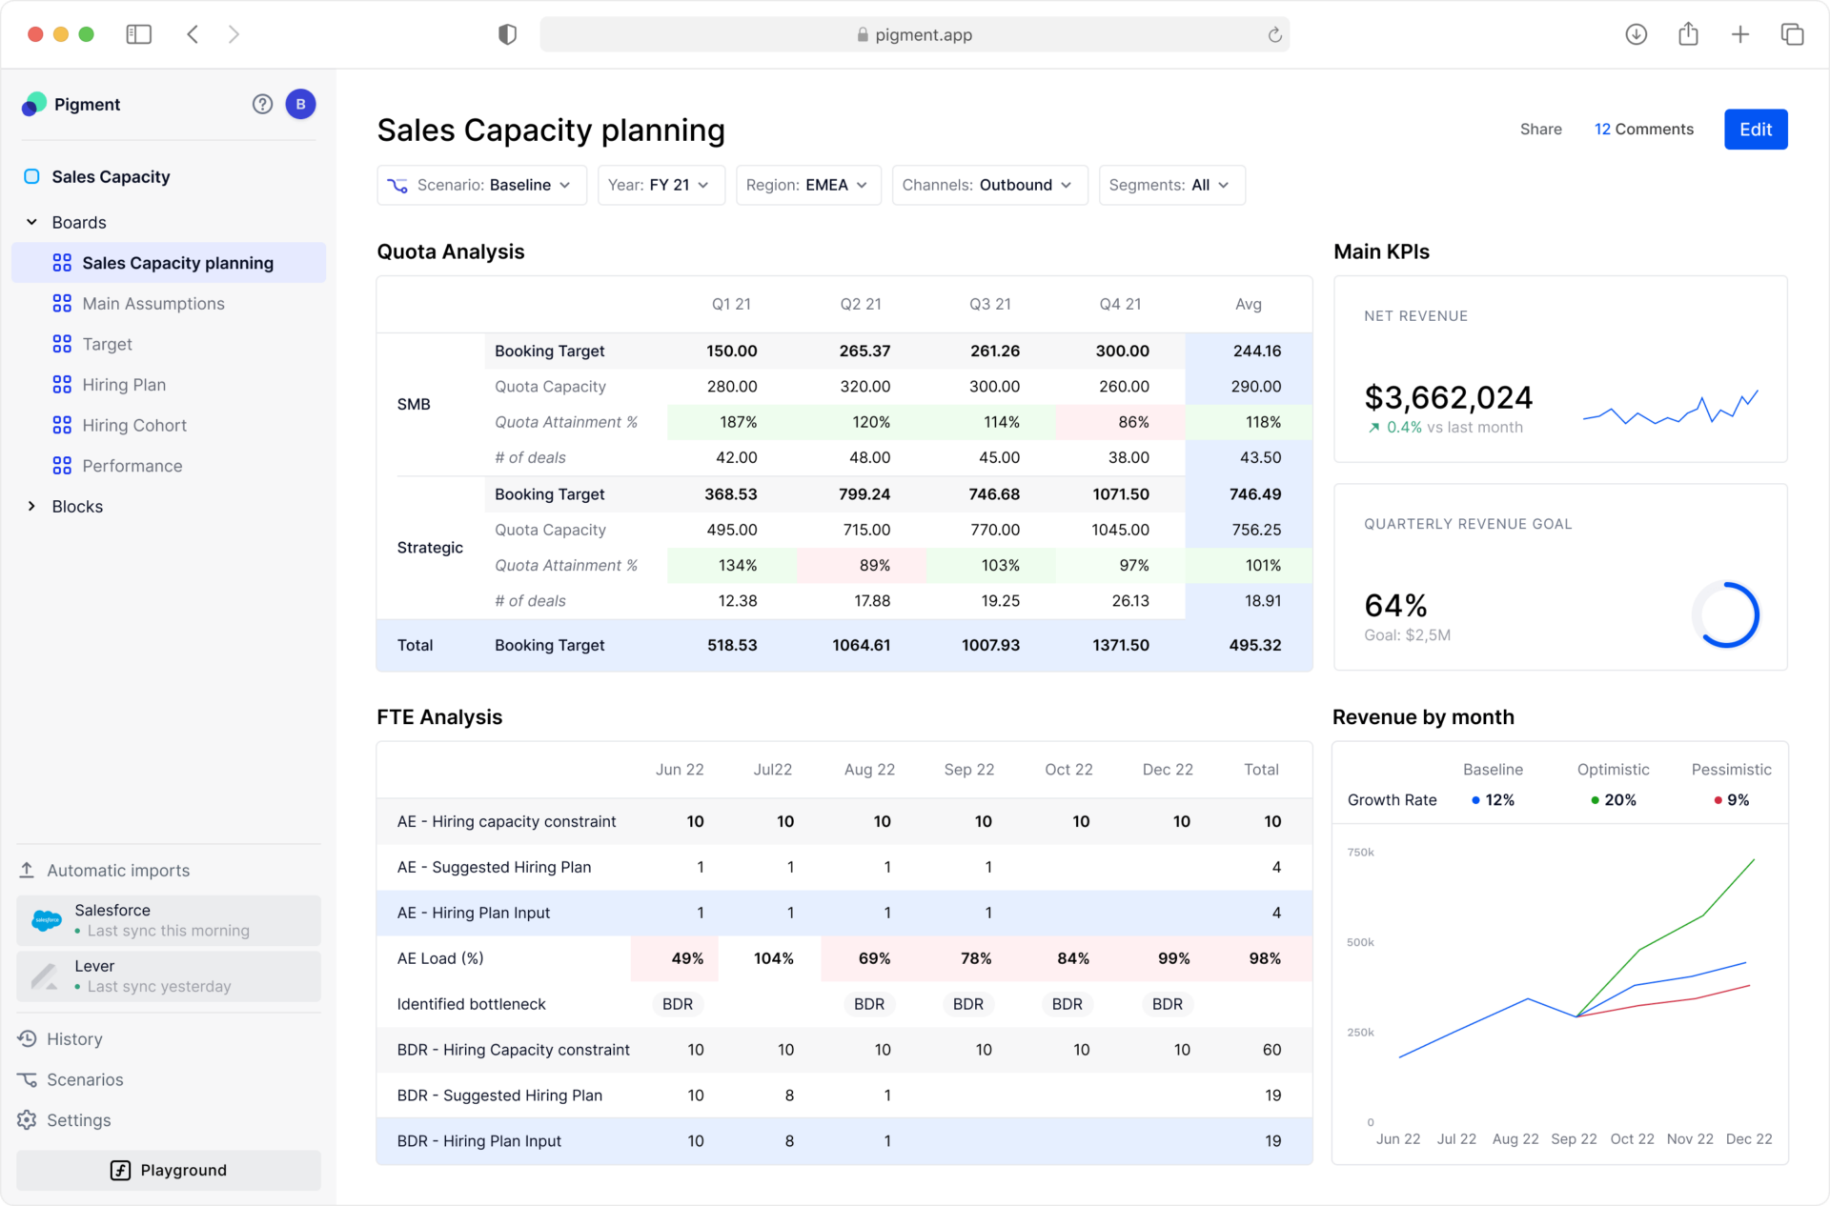
Task: Click the Salesforce import icon
Action: tap(47, 920)
